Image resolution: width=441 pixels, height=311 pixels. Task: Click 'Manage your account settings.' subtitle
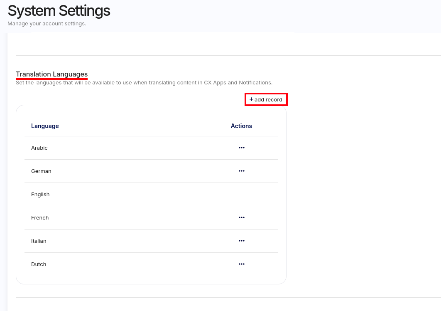coord(47,24)
